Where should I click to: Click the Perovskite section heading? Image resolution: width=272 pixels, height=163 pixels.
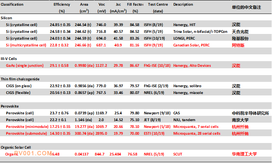point(10,106)
